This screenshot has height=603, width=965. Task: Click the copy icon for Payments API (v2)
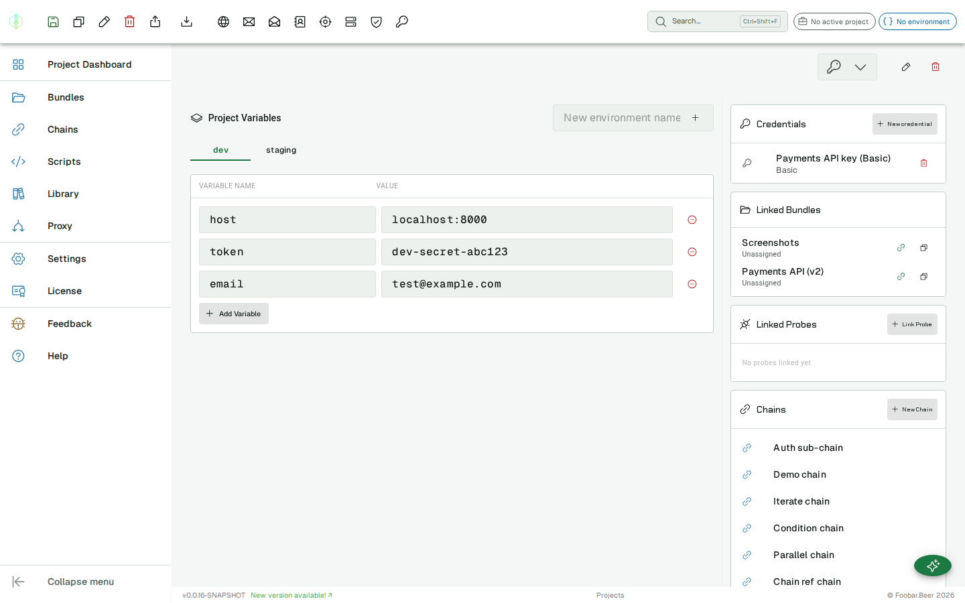pos(924,277)
